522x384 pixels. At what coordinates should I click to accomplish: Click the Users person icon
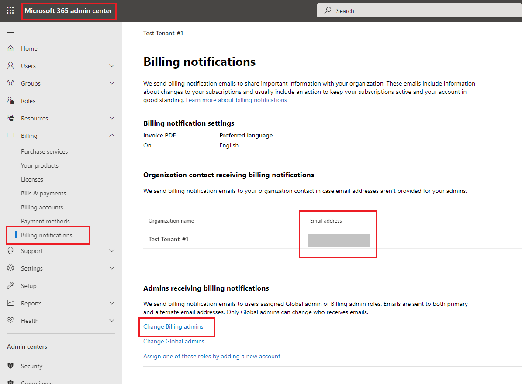point(10,65)
